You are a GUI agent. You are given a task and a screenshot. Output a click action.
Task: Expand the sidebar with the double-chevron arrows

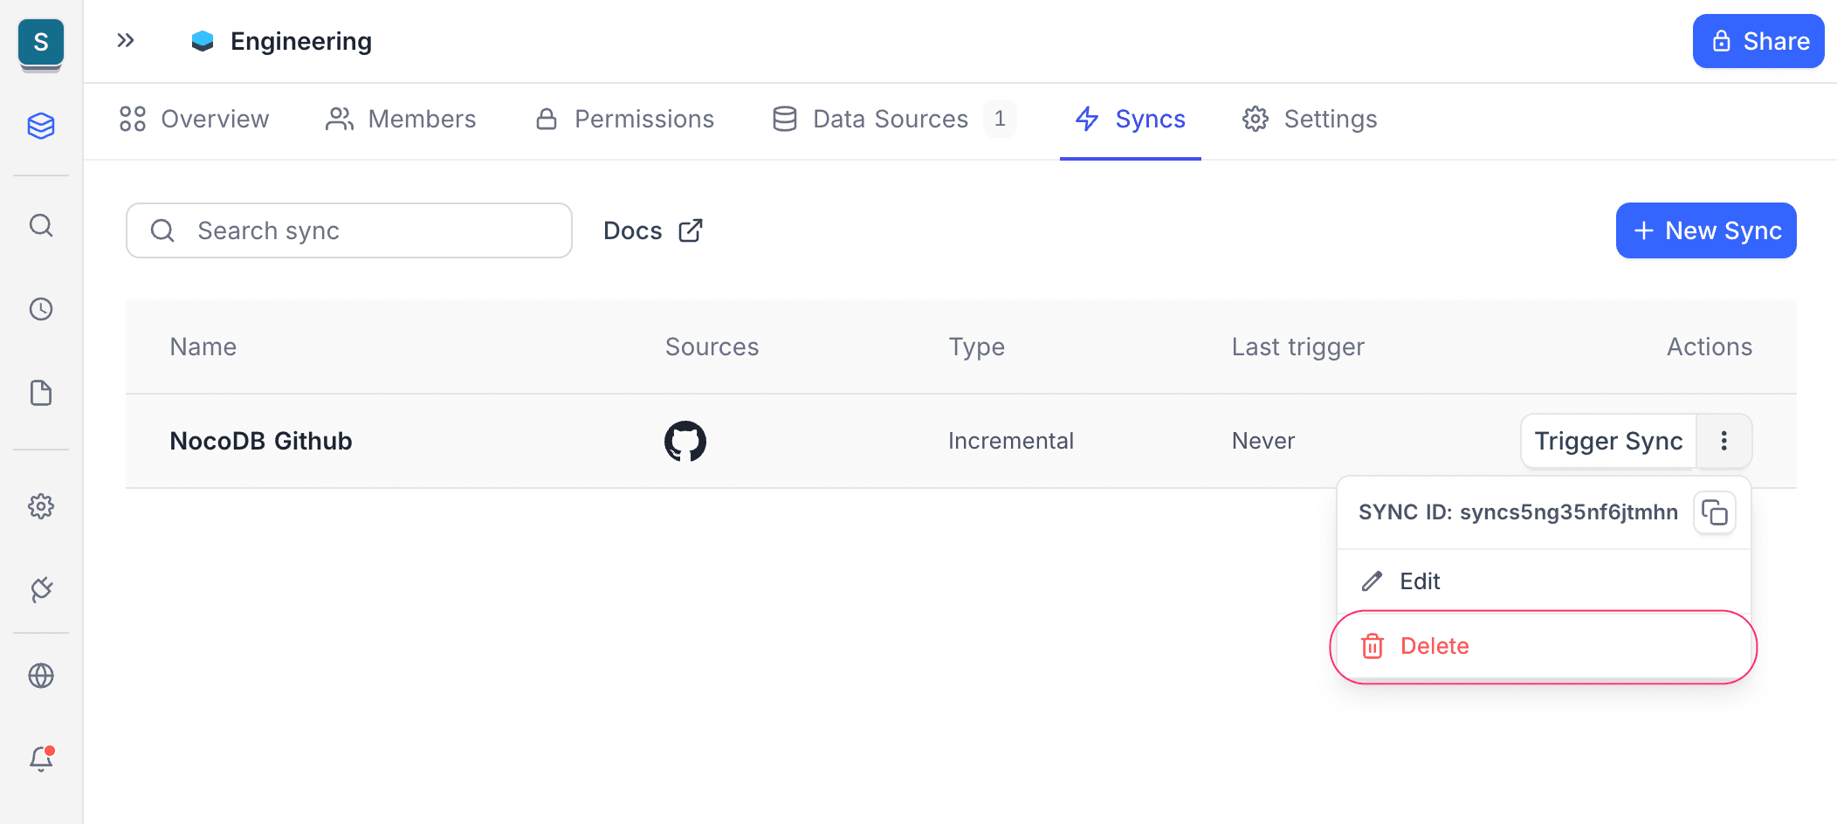pos(125,40)
